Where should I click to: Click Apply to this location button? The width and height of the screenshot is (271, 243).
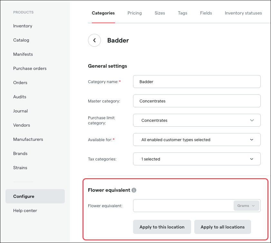click(162, 227)
